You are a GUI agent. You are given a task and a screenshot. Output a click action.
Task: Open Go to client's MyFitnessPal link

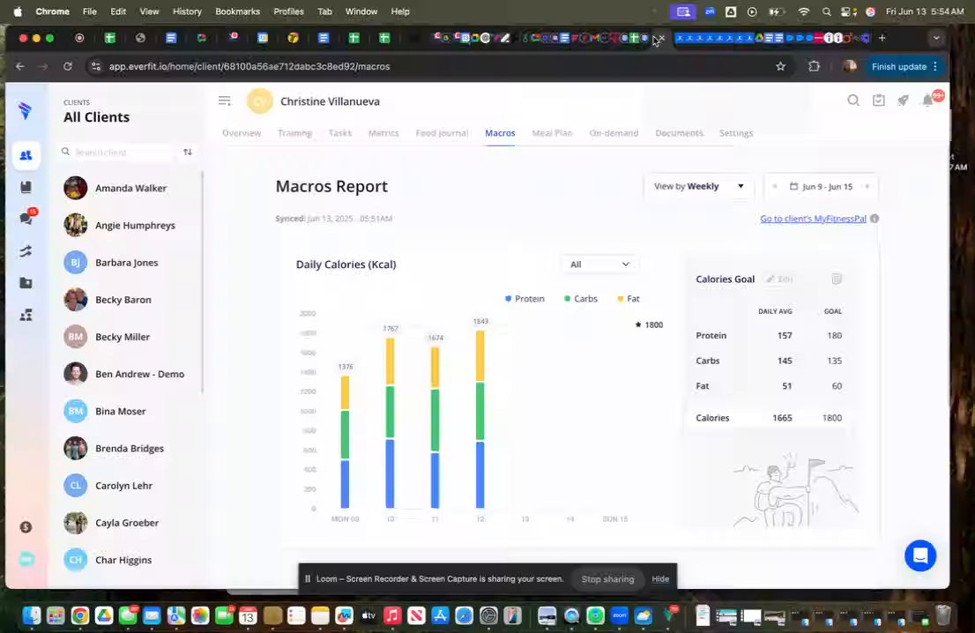click(813, 219)
